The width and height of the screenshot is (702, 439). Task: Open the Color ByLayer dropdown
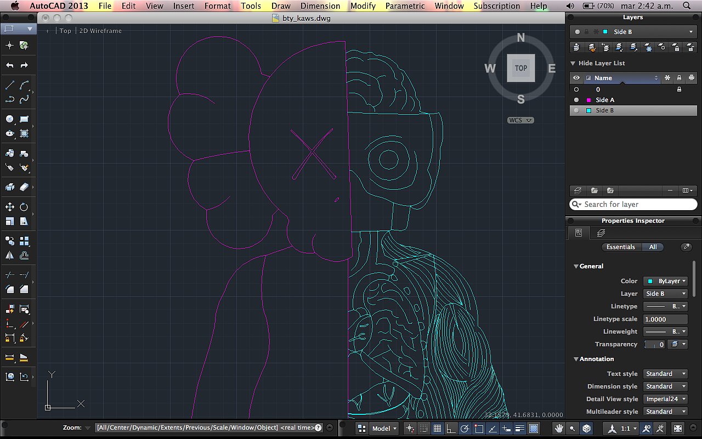(665, 281)
